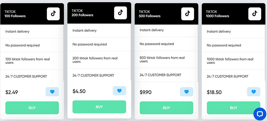Favorite the $4.50 package with the heart icon
Screen dimensions: 267x121
point(119,91)
